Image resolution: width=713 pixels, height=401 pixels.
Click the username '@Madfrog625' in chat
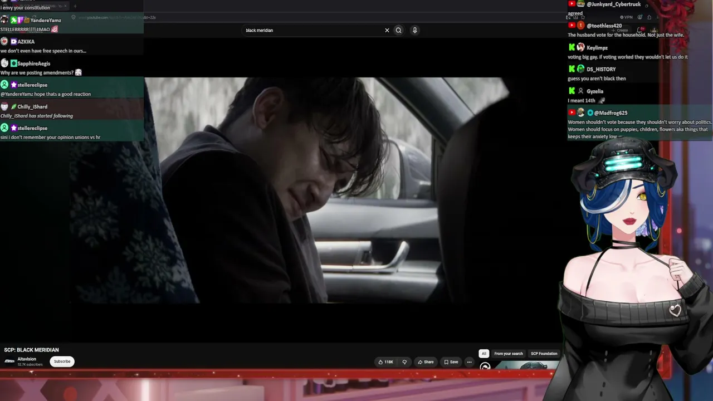611,113
